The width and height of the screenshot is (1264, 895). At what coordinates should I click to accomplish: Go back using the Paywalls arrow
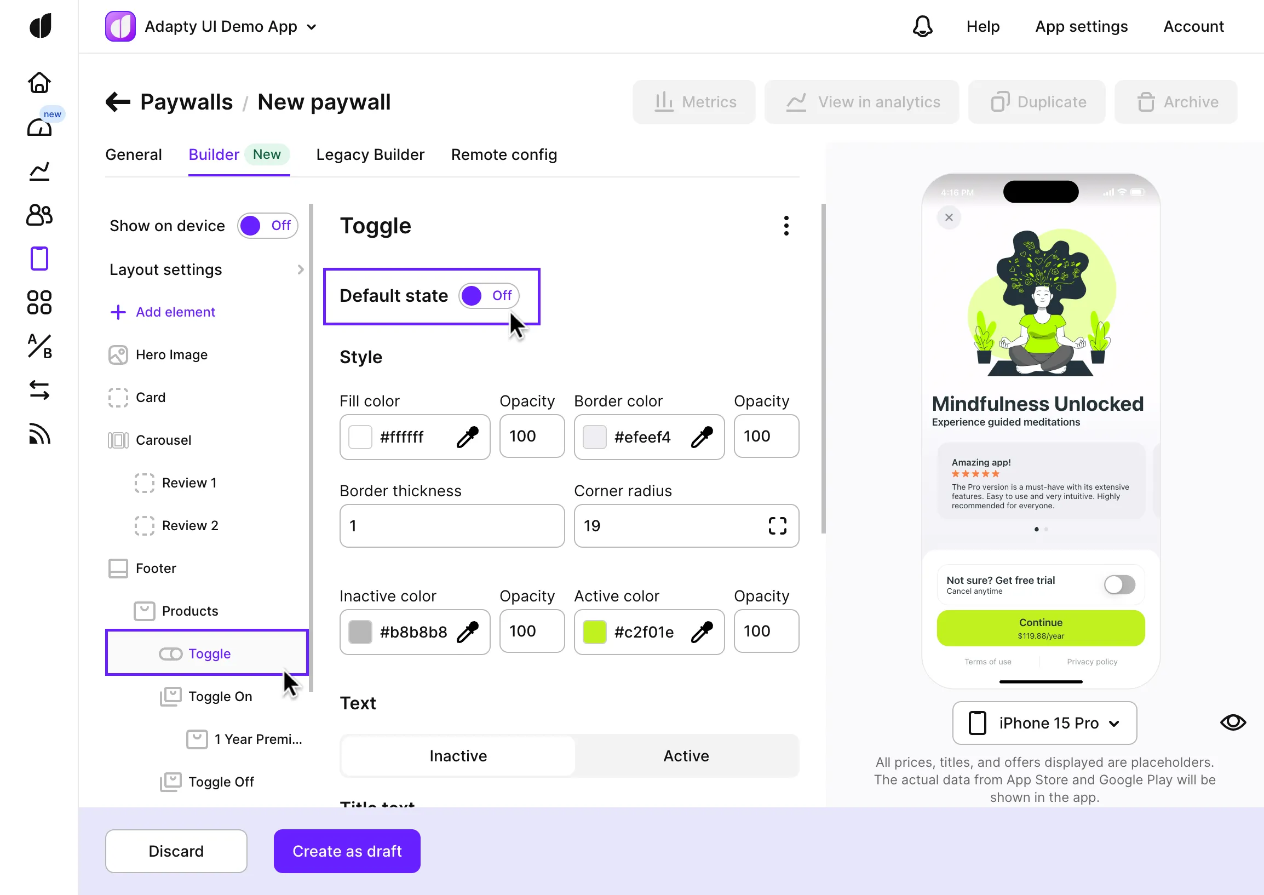click(118, 102)
